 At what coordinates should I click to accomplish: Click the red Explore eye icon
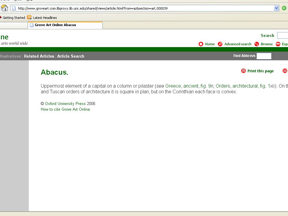(x=278, y=44)
